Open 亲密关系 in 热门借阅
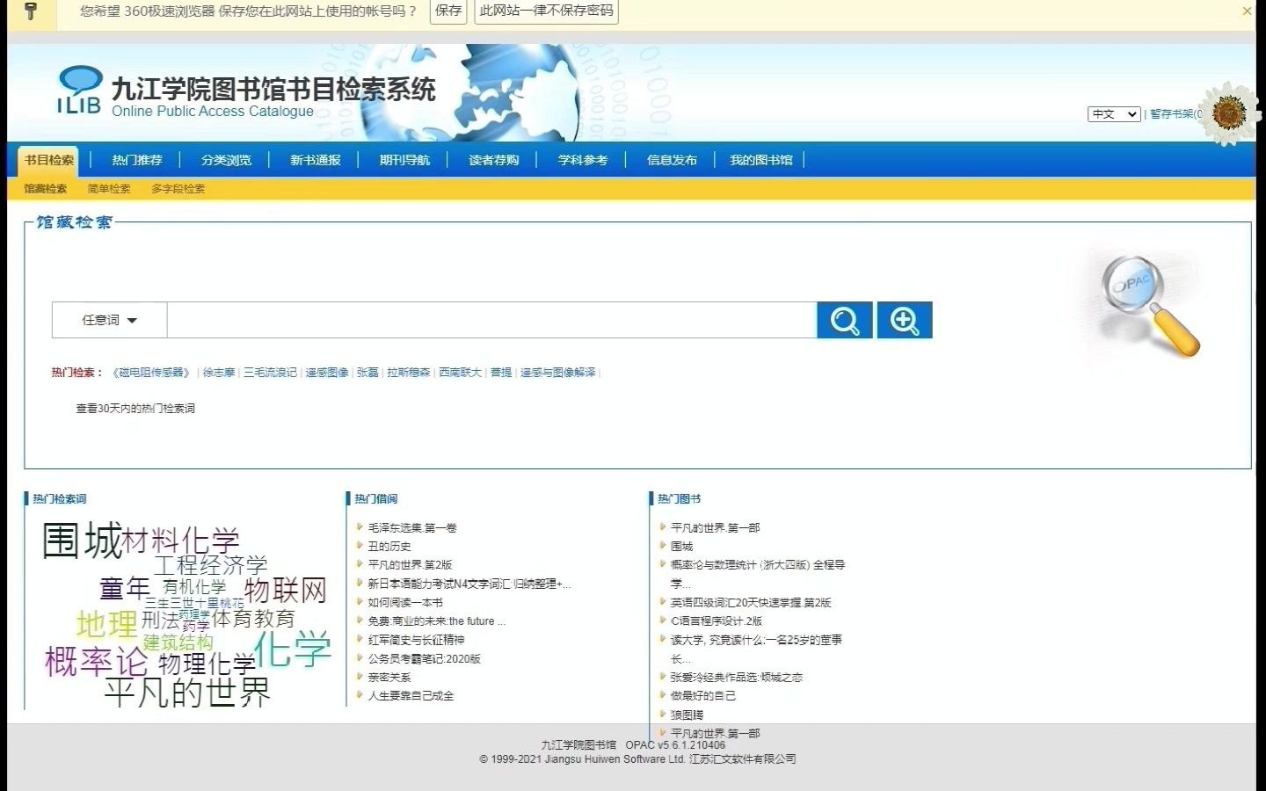This screenshot has height=791, width=1266. tap(389, 678)
